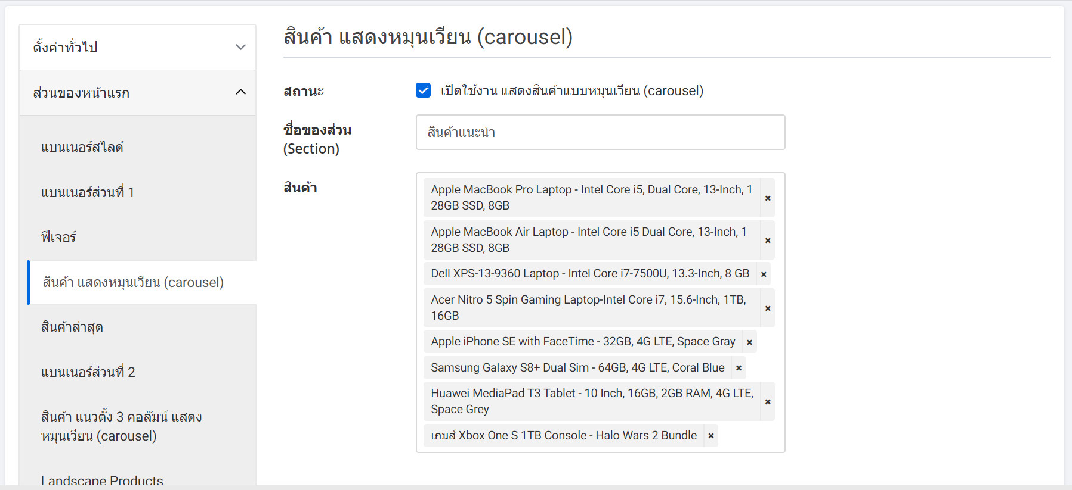This screenshot has width=1072, height=490.
Task: Click the Samsung Galaxy S8+ tag text
Action: (x=577, y=368)
